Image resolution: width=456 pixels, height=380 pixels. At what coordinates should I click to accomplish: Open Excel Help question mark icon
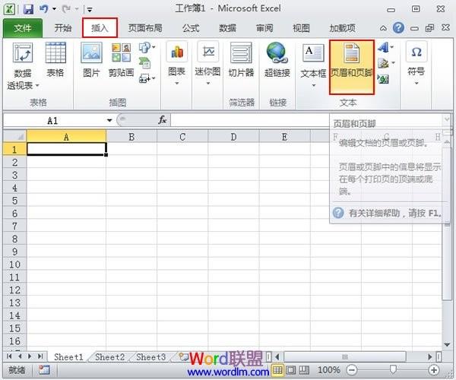(x=398, y=28)
